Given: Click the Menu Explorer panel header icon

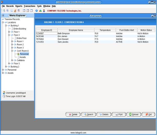Looking at the screenshot, I should 3,15.
